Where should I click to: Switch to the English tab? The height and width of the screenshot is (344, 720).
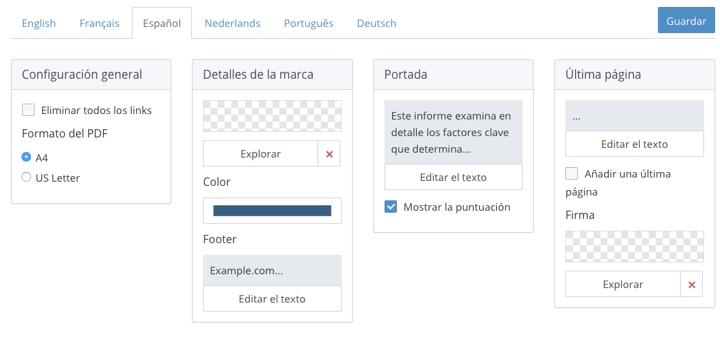coord(39,23)
